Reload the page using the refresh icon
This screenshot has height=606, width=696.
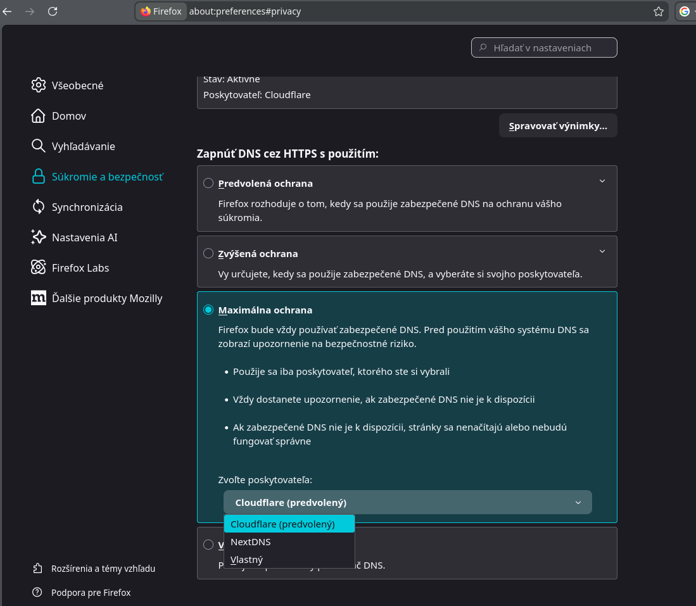[x=53, y=11]
